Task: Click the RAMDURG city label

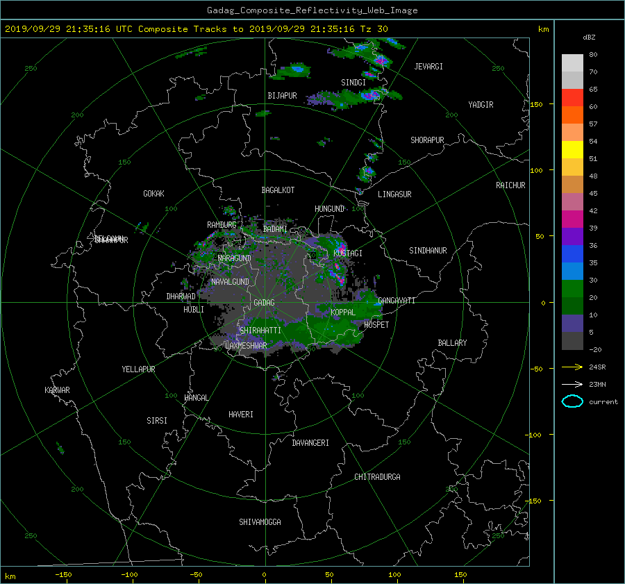Action: pyautogui.click(x=222, y=225)
